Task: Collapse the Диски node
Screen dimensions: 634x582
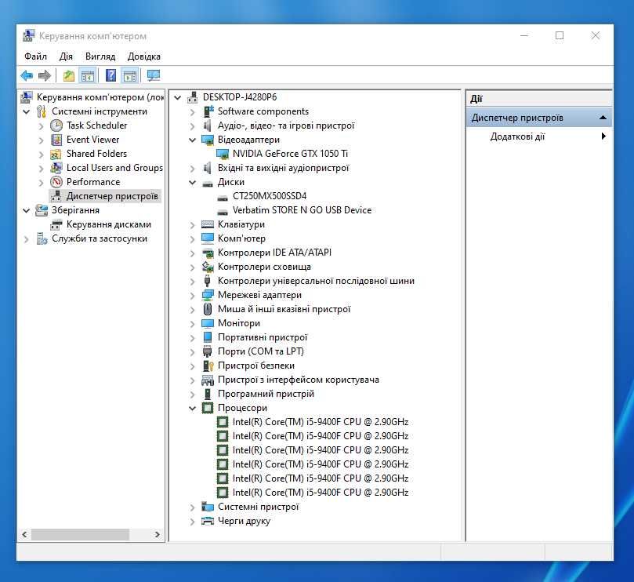Action: (193, 182)
